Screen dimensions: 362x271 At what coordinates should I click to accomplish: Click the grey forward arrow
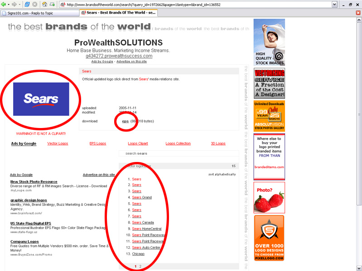tap(14, 5)
